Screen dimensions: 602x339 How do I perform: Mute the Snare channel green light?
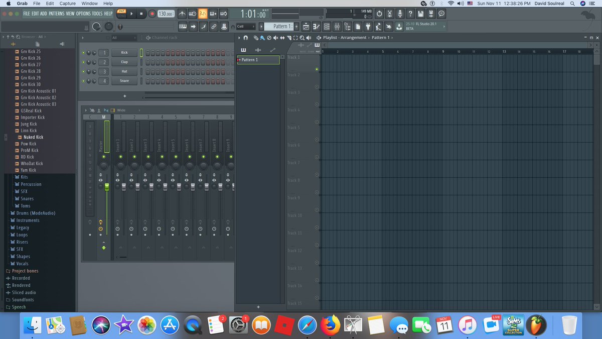click(x=83, y=81)
